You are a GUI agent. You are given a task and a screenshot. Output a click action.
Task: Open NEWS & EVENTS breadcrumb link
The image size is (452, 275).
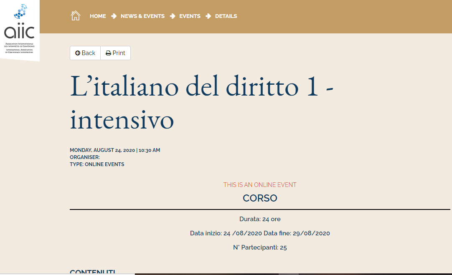click(x=142, y=16)
